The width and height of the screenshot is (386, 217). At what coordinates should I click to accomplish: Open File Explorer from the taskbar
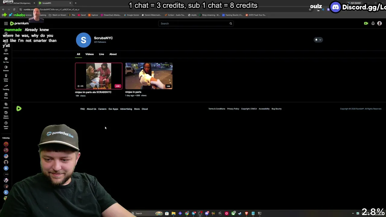[173, 213]
